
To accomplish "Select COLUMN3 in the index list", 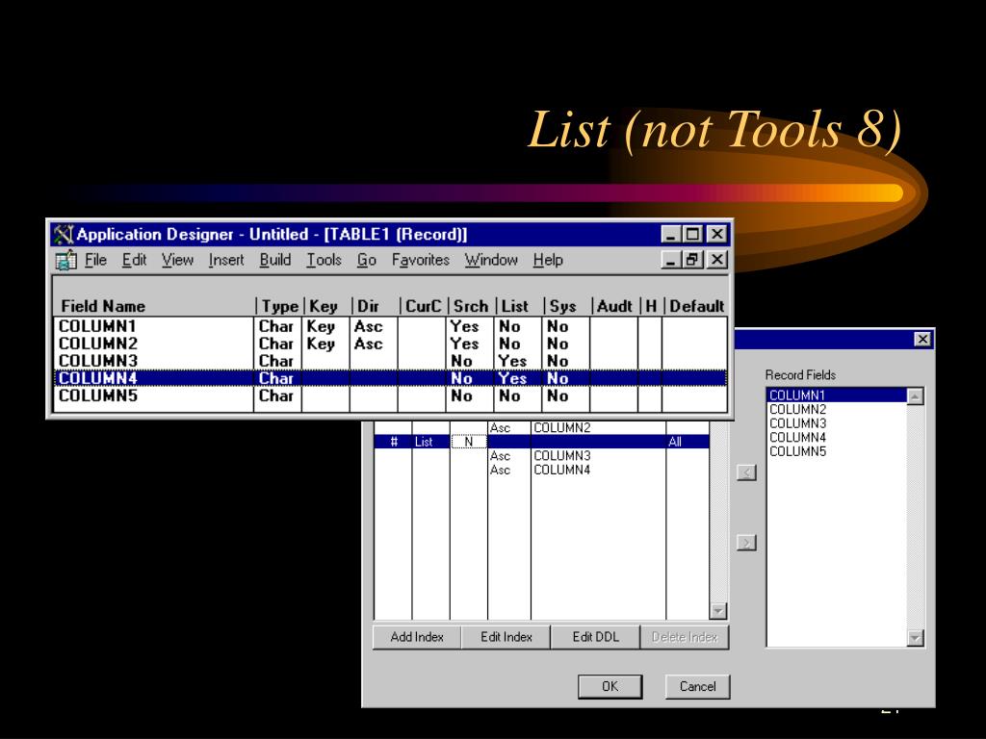I will tap(562, 455).
